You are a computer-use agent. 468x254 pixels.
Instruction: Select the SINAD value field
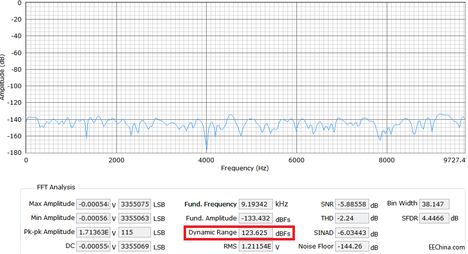click(x=352, y=233)
